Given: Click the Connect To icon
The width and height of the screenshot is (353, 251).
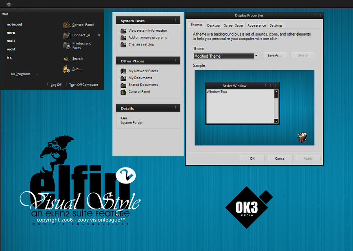Looking at the screenshot, I should coord(67,35).
